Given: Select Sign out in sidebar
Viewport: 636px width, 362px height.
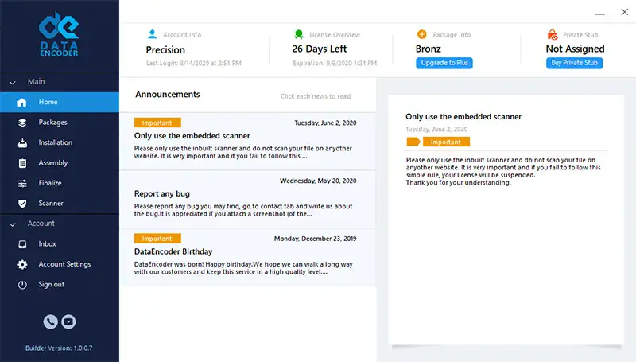Looking at the screenshot, I should [60, 285].
